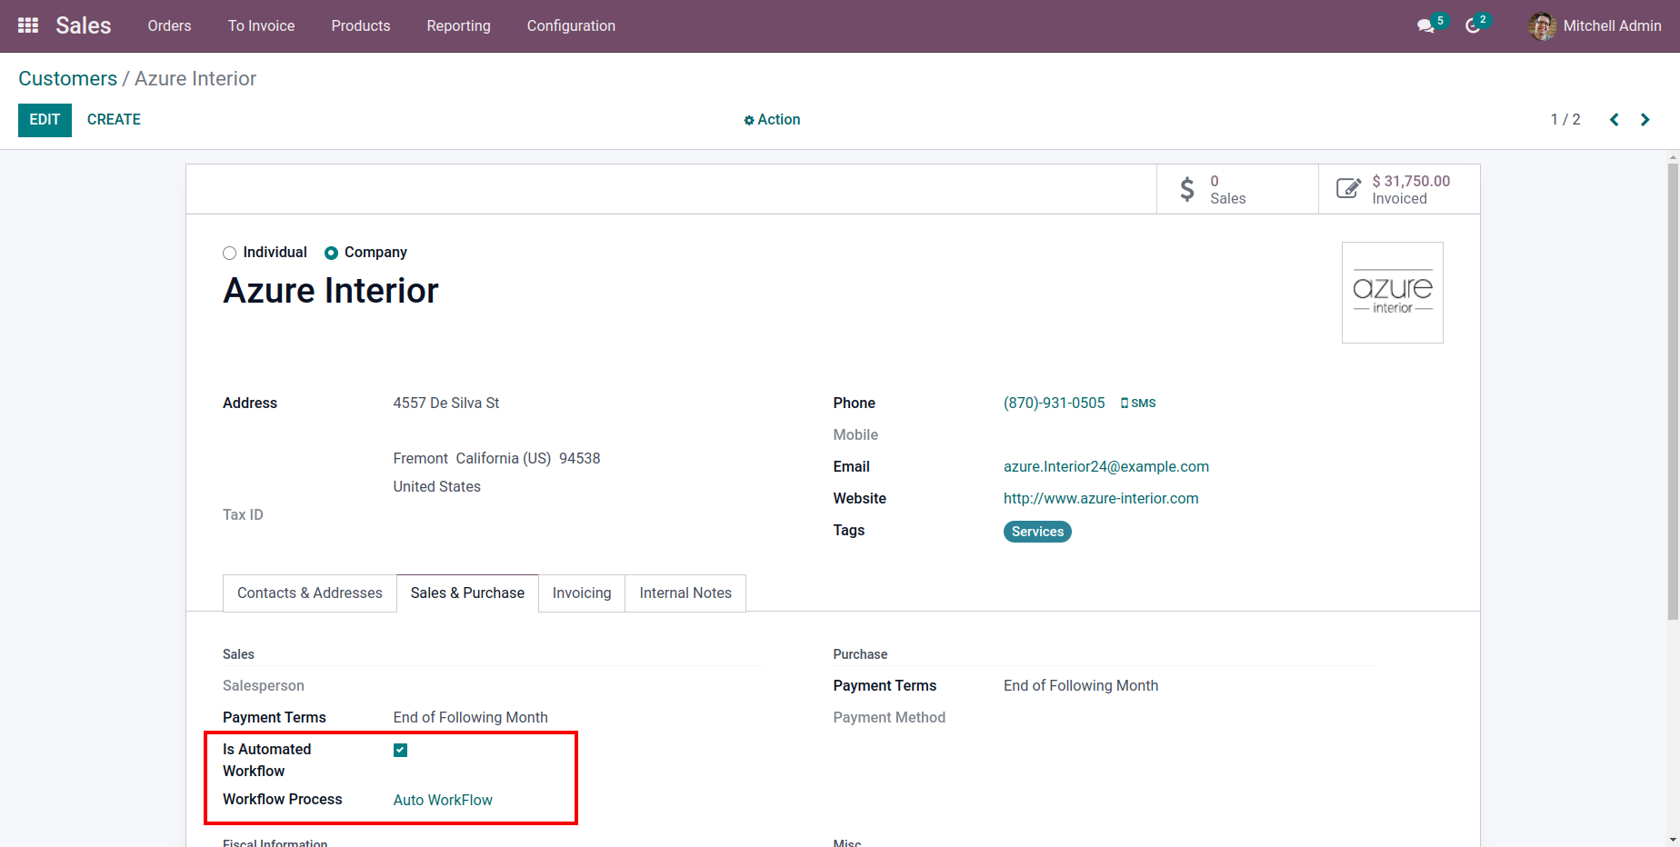
Task: Click the azure.Interior24@example.com email link
Action: click(x=1106, y=466)
